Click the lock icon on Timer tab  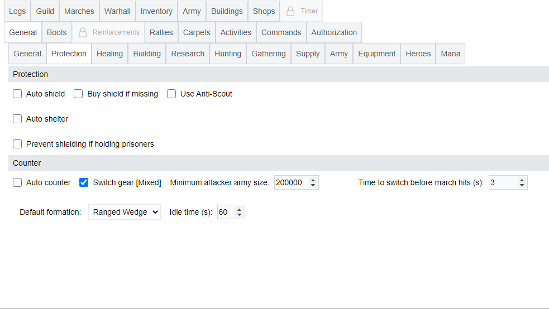[290, 11]
